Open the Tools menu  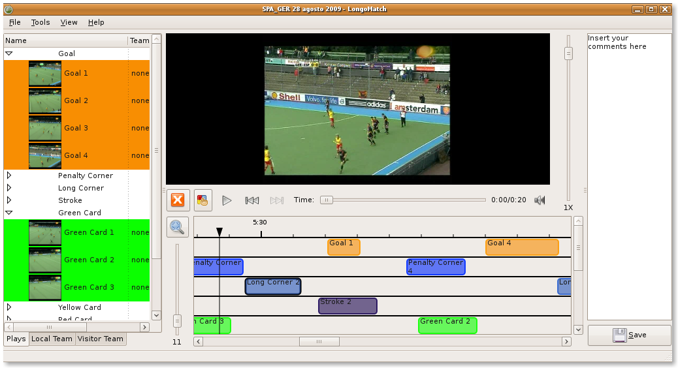40,22
